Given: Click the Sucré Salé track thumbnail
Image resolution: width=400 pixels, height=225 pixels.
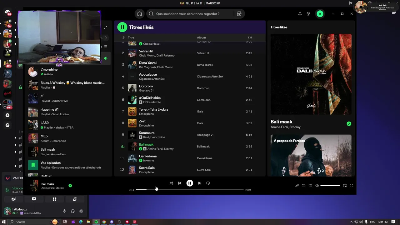Looking at the screenshot, I should tap(132, 170).
